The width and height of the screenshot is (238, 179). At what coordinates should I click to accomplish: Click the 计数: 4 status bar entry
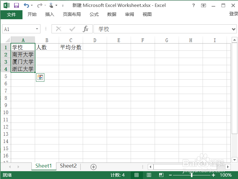118,175
